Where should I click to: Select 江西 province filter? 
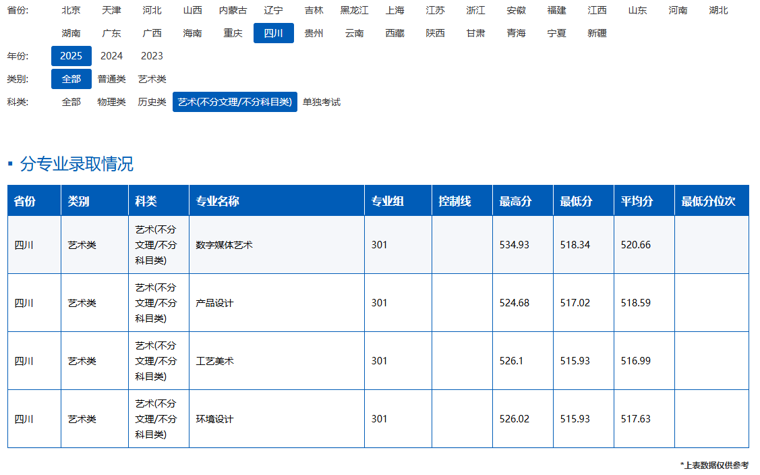pos(597,10)
